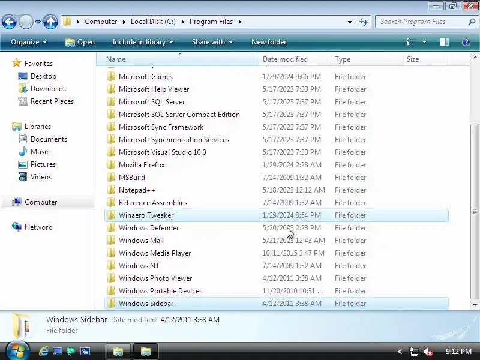Image resolution: width=480 pixels, height=360 pixels.
Task: Expand arrow after Program Files breadcrumb
Action: point(239,22)
